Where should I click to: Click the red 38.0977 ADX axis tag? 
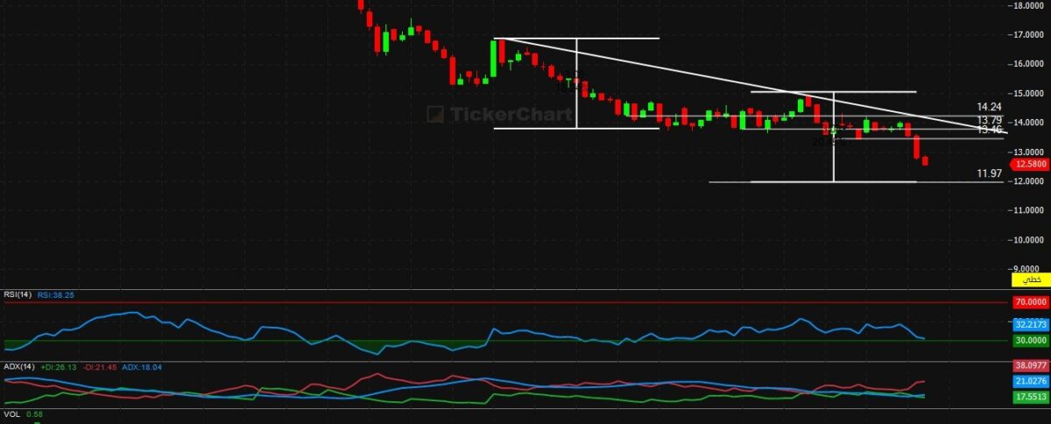click(x=1030, y=365)
